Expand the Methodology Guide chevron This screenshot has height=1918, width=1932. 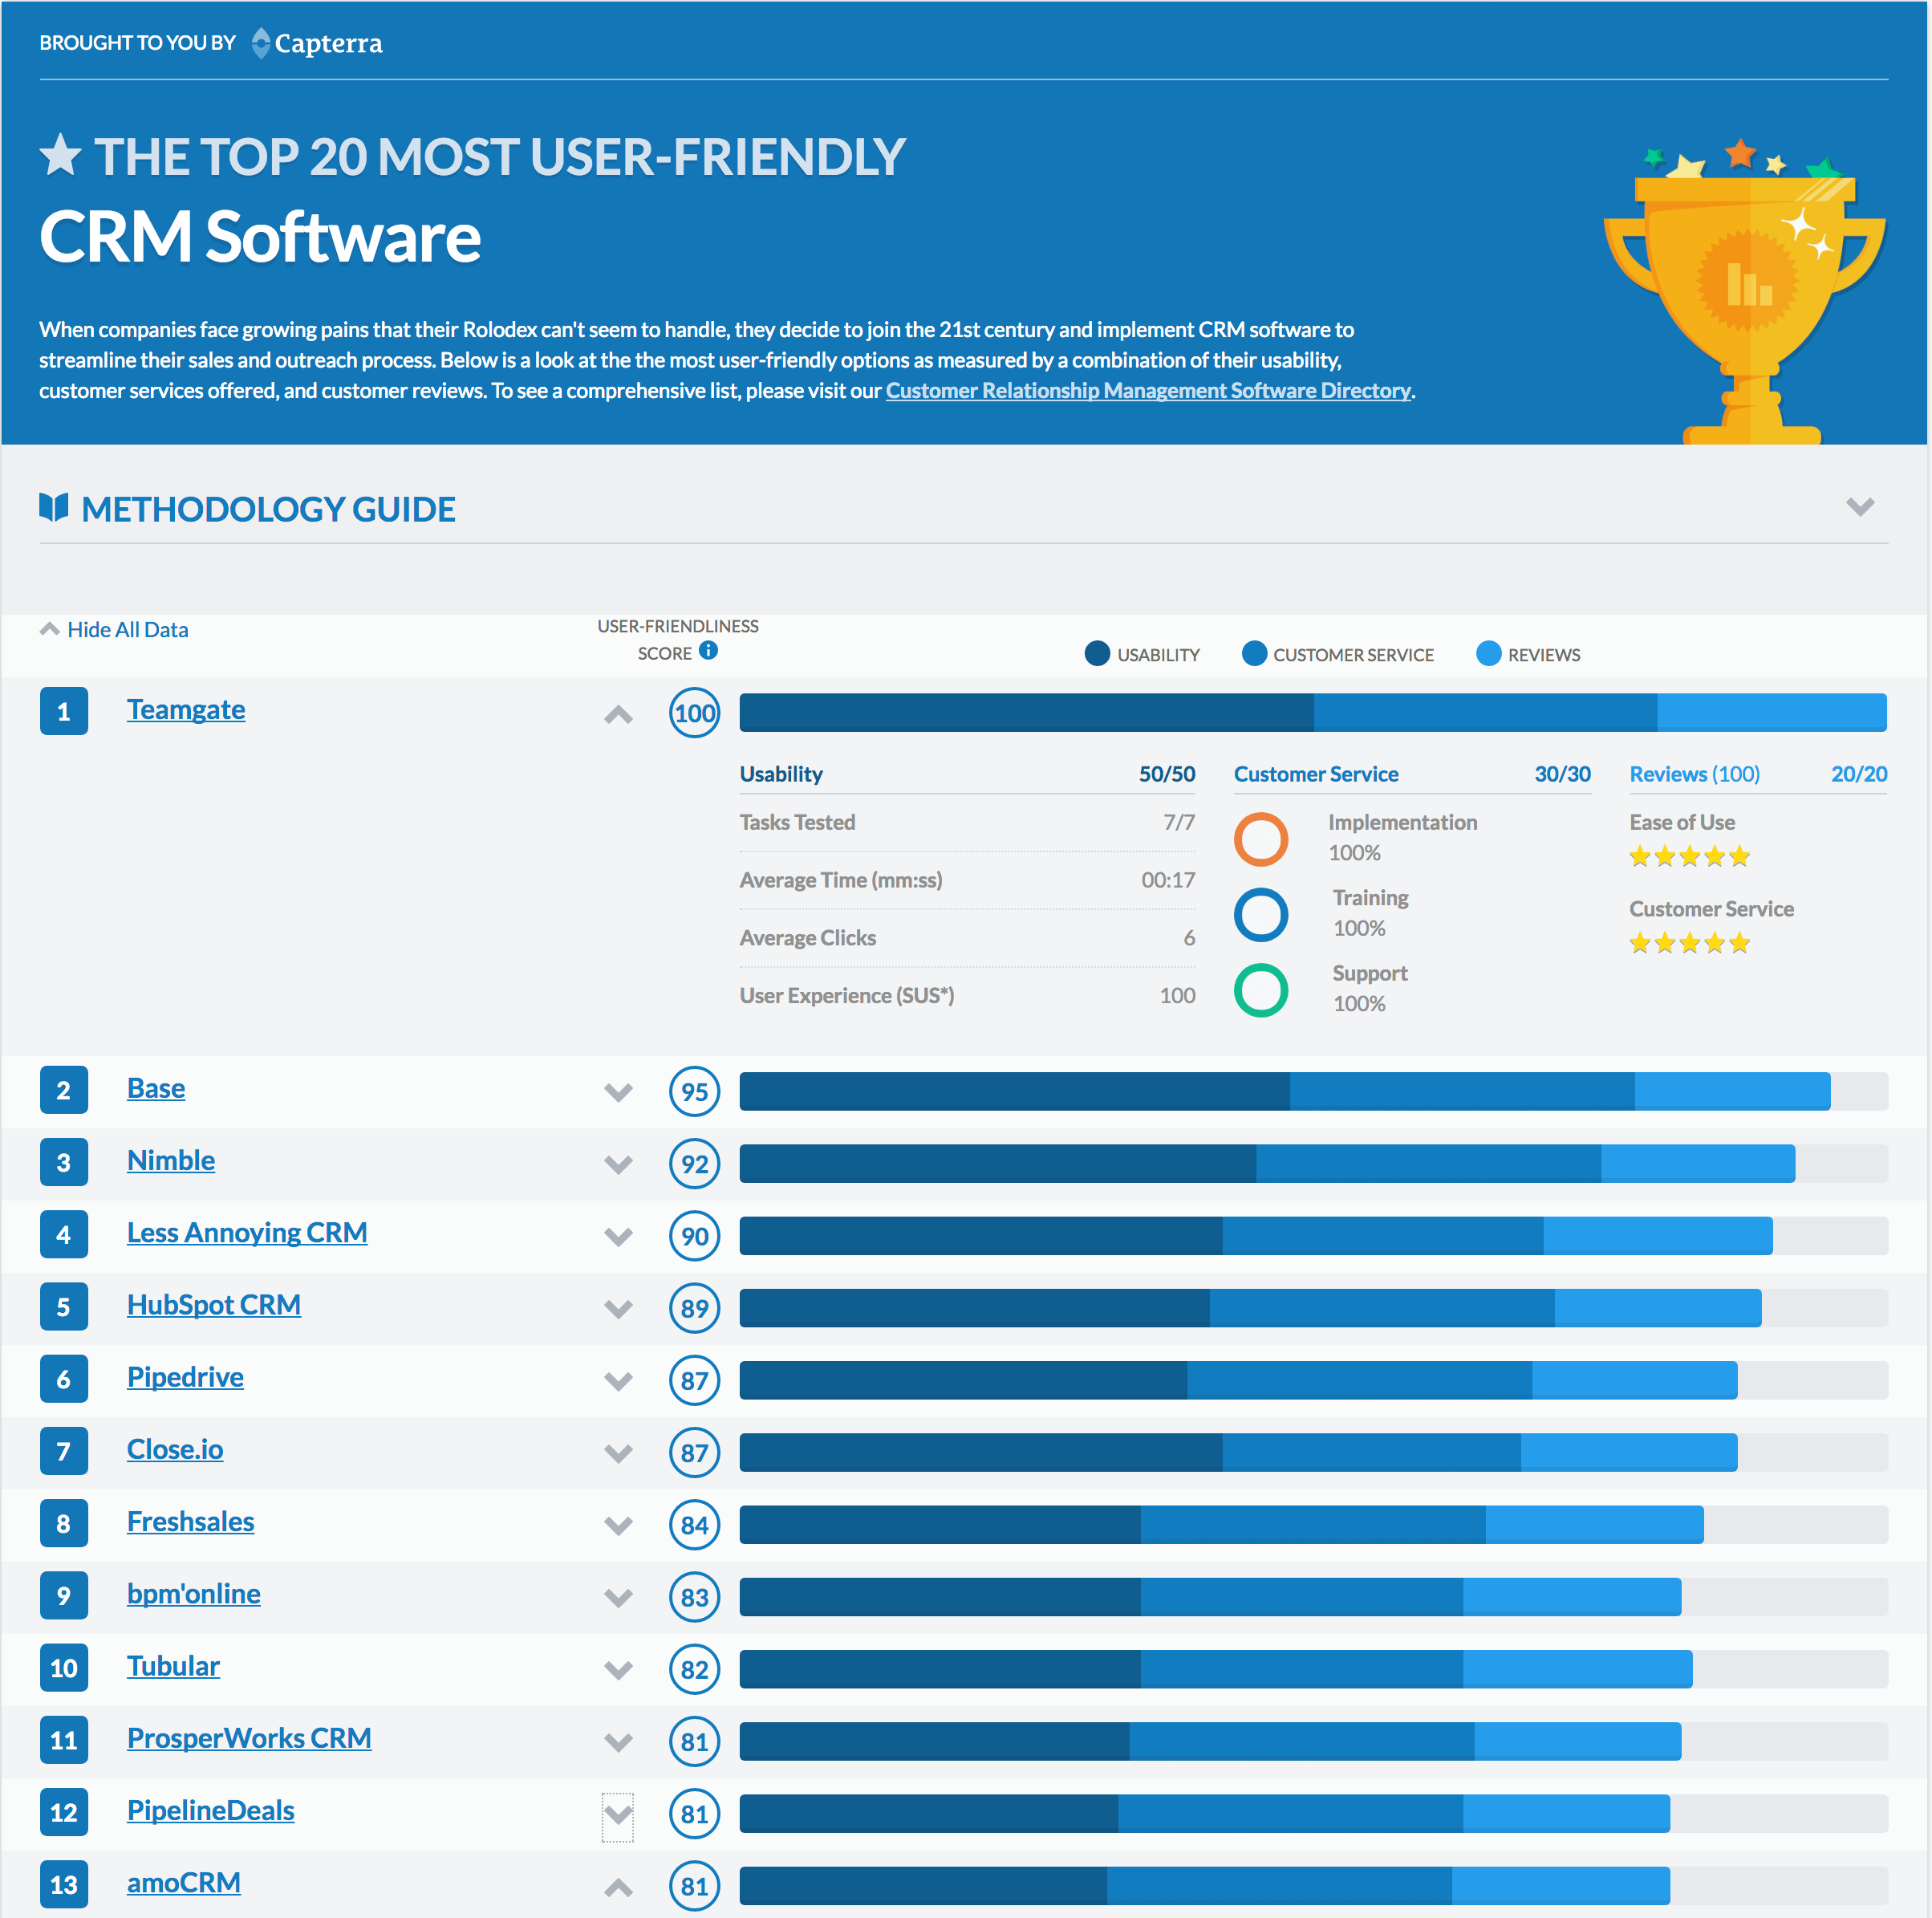point(1859,507)
